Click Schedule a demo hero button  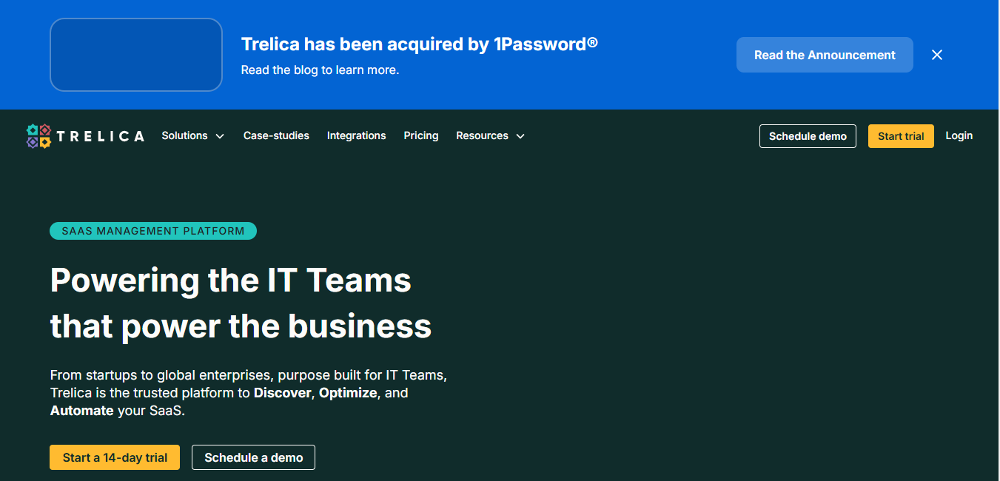[x=253, y=457]
